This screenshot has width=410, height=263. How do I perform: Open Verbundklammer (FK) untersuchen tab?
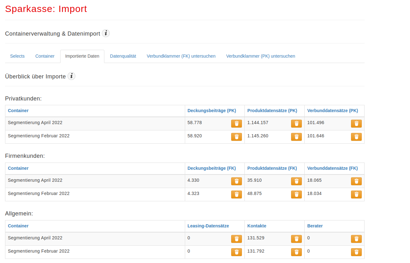pos(181,56)
